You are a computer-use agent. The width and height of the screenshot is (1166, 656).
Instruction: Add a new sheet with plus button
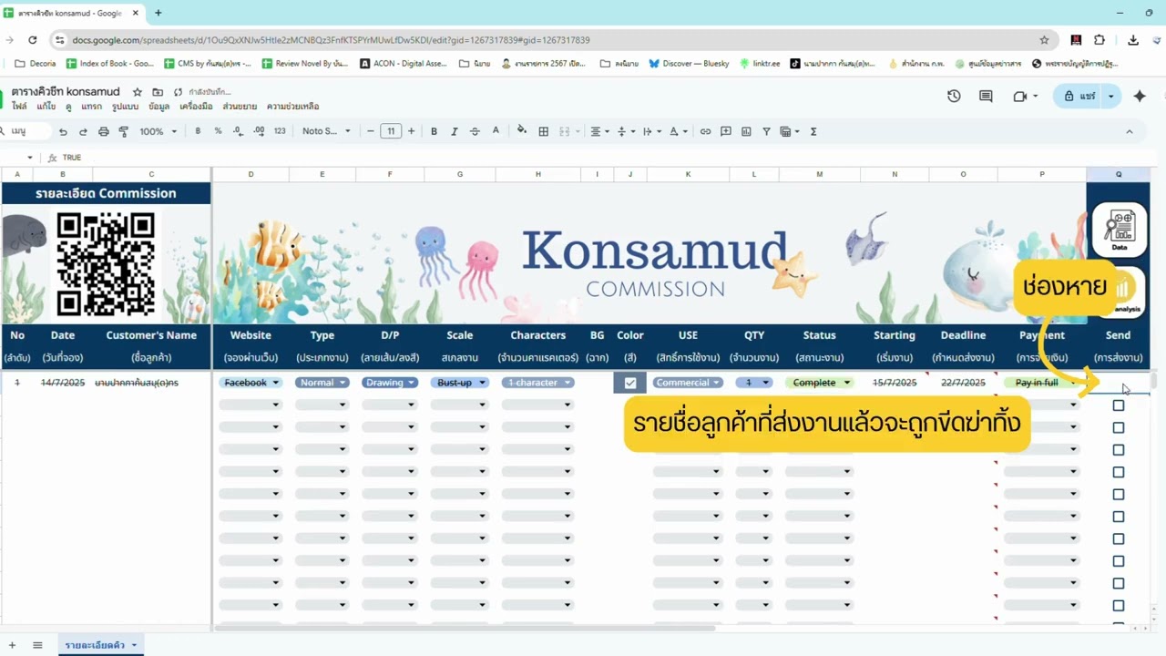click(x=12, y=645)
